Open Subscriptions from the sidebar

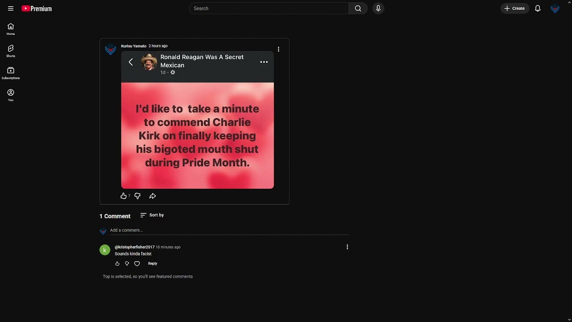tap(11, 73)
